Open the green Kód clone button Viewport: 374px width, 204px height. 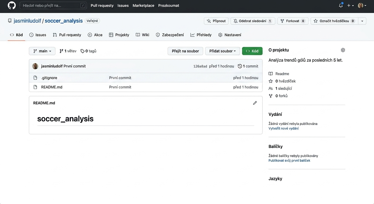point(252,51)
